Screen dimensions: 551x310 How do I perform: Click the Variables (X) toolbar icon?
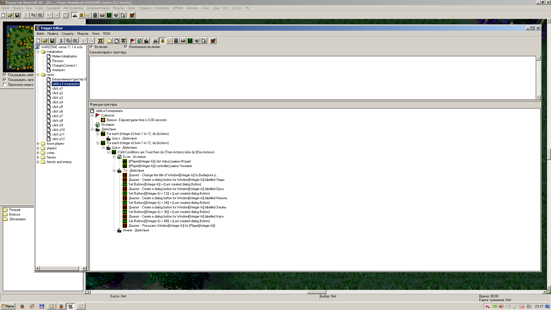point(100,41)
